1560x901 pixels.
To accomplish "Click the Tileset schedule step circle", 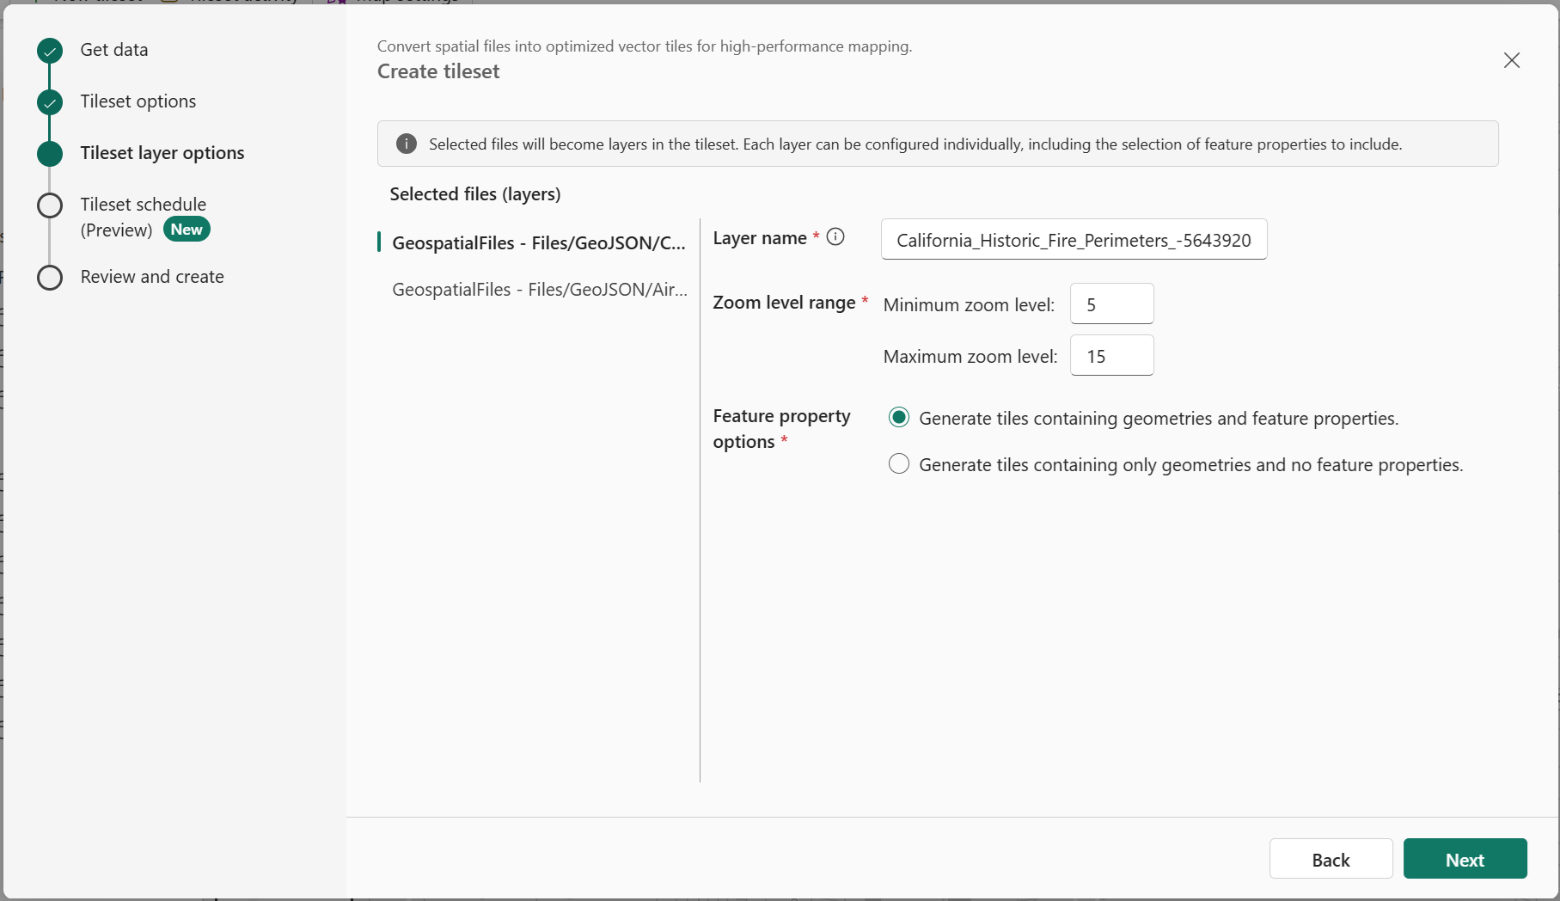I will click(x=50, y=205).
